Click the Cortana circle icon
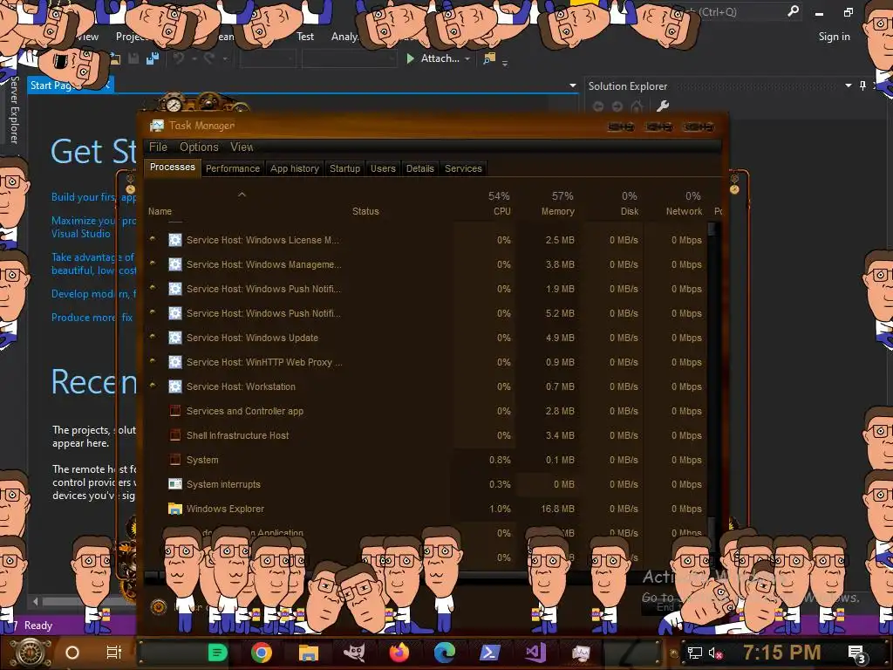893x670 pixels. [x=72, y=653]
